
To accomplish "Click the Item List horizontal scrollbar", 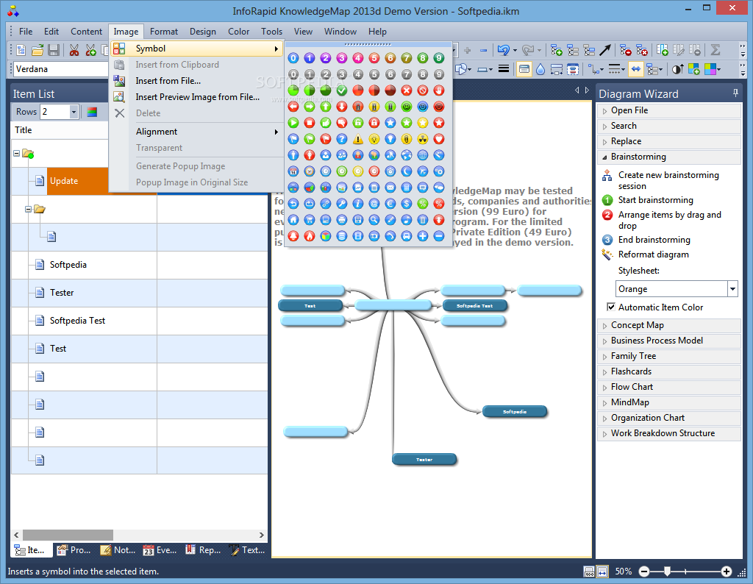I will pyautogui.click(x=68, y=535).
